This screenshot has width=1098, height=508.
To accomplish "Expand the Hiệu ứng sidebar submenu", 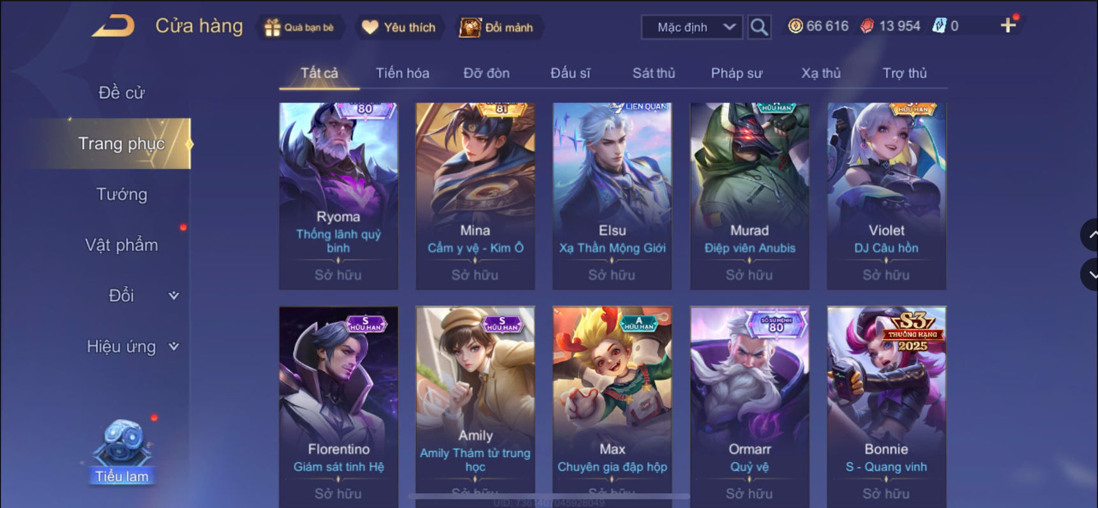I will (174, 347).
